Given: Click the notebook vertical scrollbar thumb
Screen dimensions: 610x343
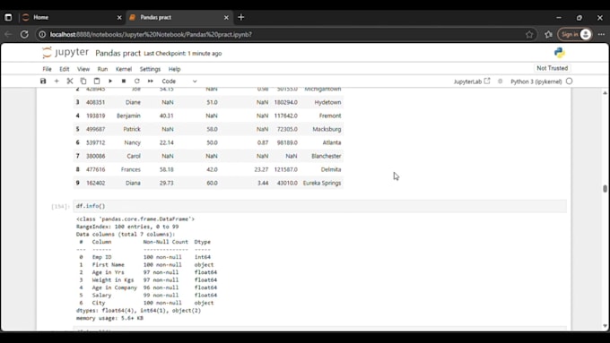Looking at the screenshot, I should (605, 188).
